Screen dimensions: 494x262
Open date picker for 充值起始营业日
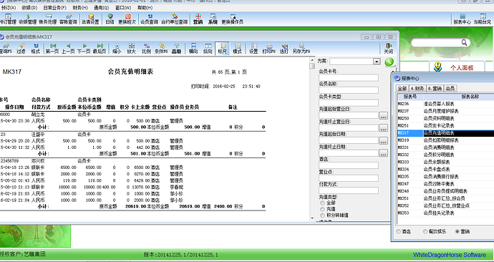[383, 116]
